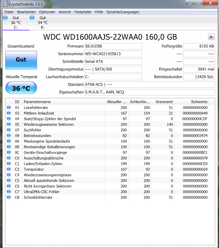
Task: Open the Festplatte menu
Action: tap(83, 12)
